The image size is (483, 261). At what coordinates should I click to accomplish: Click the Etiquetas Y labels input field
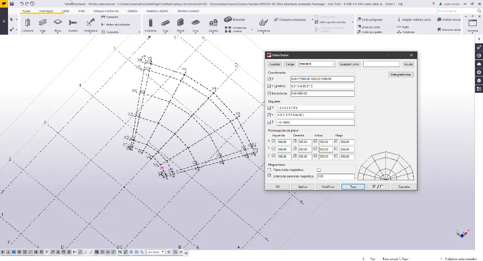[x=316, y=115]
